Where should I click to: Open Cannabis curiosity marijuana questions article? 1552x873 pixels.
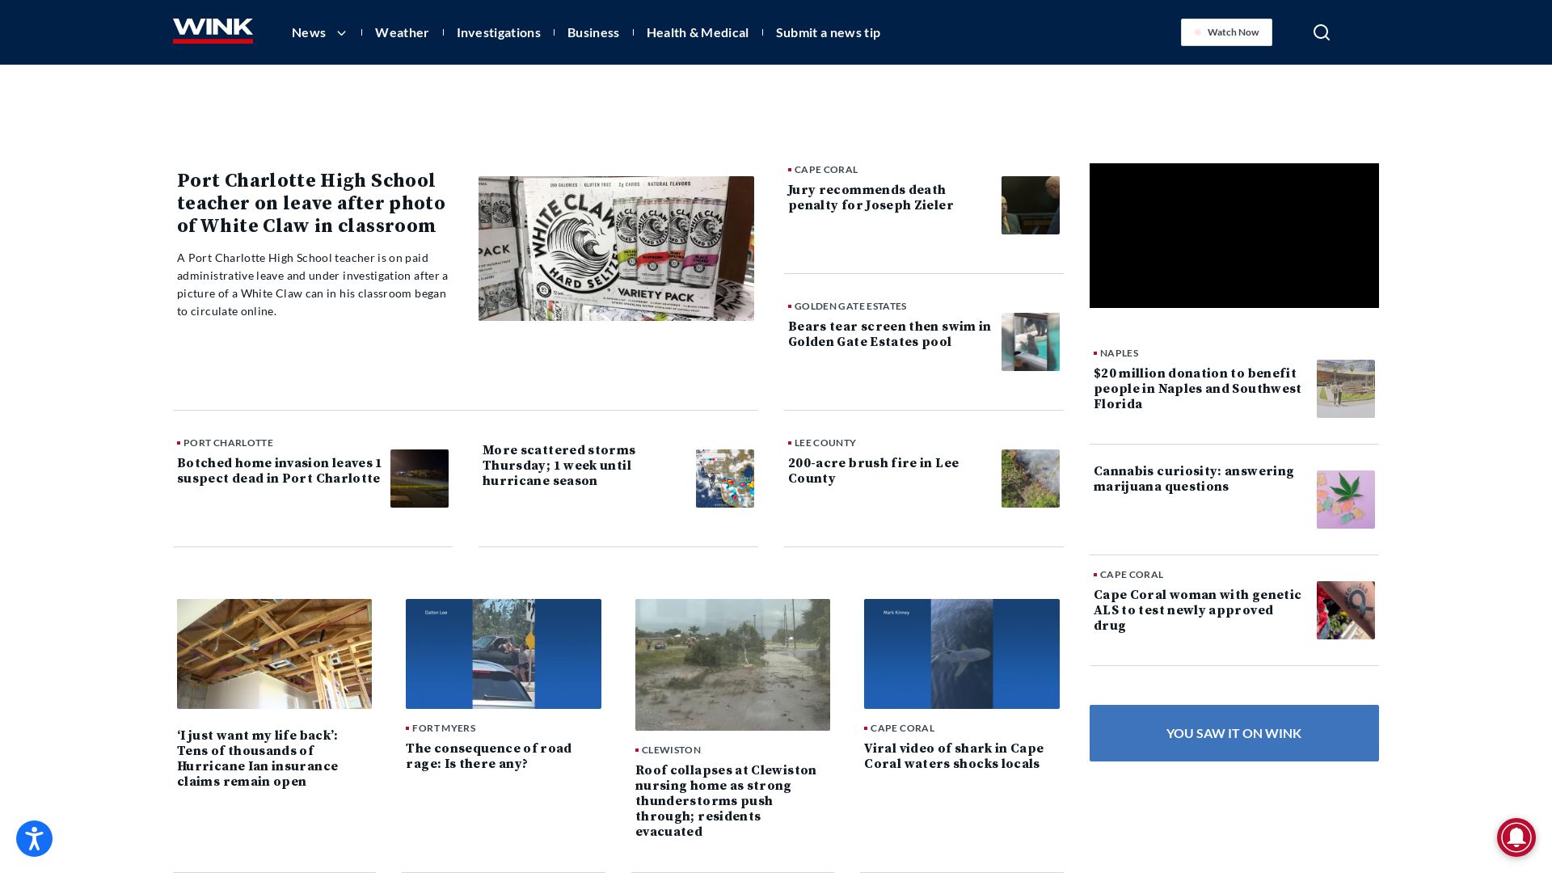click(1193, 479)
